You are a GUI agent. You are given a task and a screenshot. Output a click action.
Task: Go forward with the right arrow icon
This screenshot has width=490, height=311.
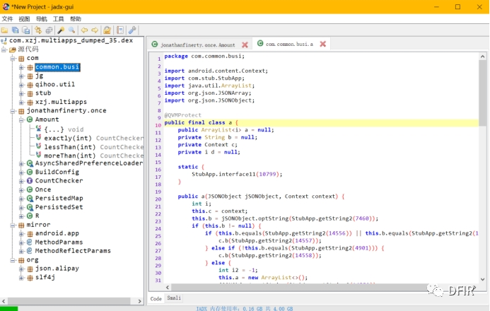click(x=95, y=30)
